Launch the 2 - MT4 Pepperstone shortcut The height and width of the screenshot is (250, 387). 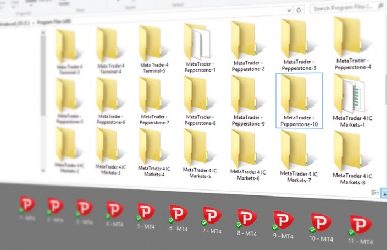(56, 210)
